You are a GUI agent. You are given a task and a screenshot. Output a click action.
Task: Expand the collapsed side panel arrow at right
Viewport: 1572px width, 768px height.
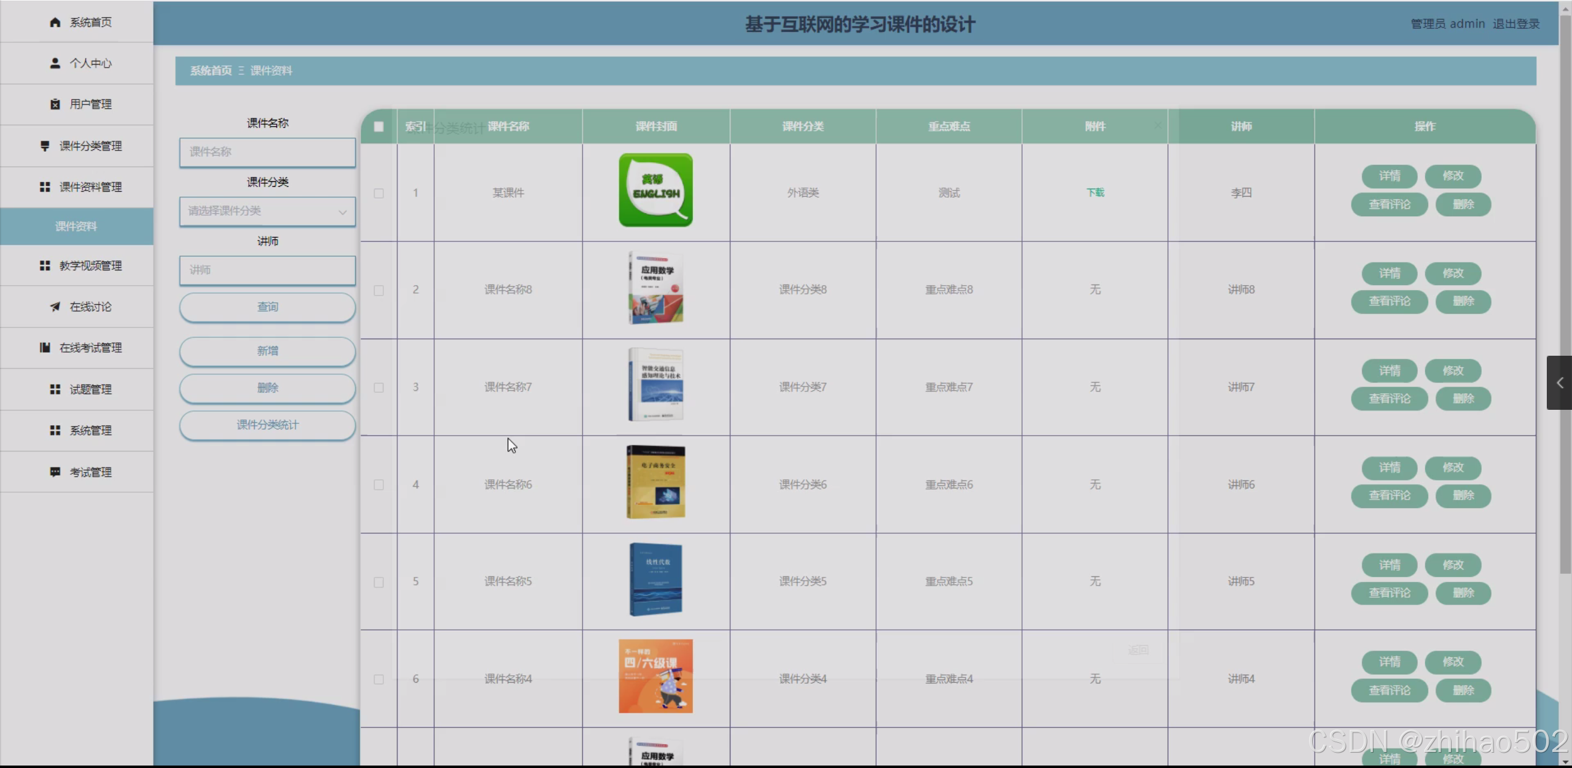[1559, 383]
